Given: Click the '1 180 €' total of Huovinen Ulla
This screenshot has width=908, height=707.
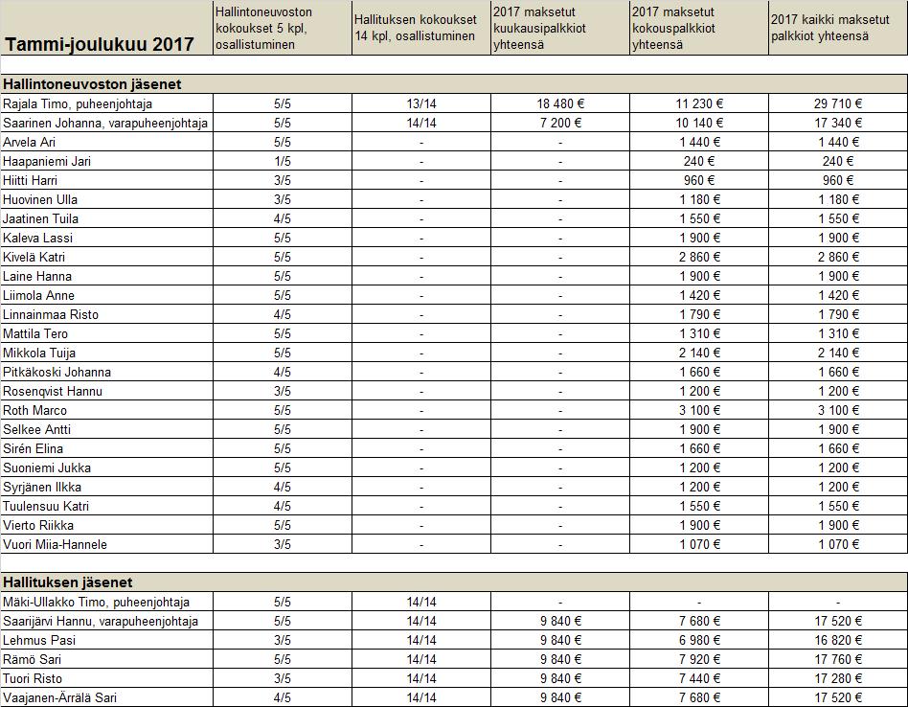Looking at the screenshot, I should click(x=838, y=199).
